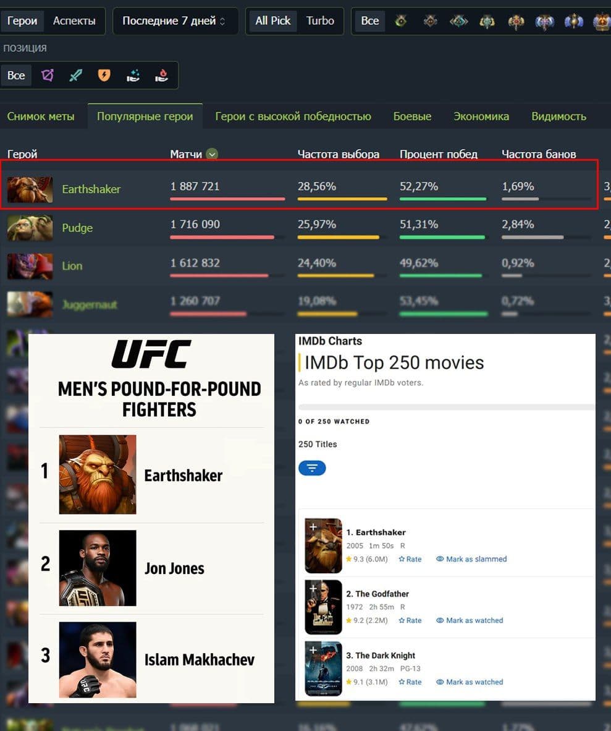The height and width of the screenshot is (731, 611).
Task: Open Экономика tab
Action: tap(481, 116)
